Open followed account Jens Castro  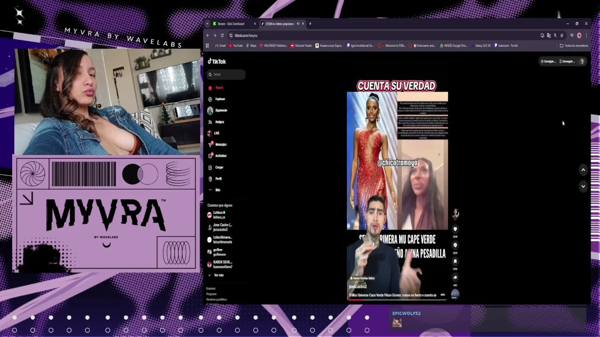click(x=220, y=227)
